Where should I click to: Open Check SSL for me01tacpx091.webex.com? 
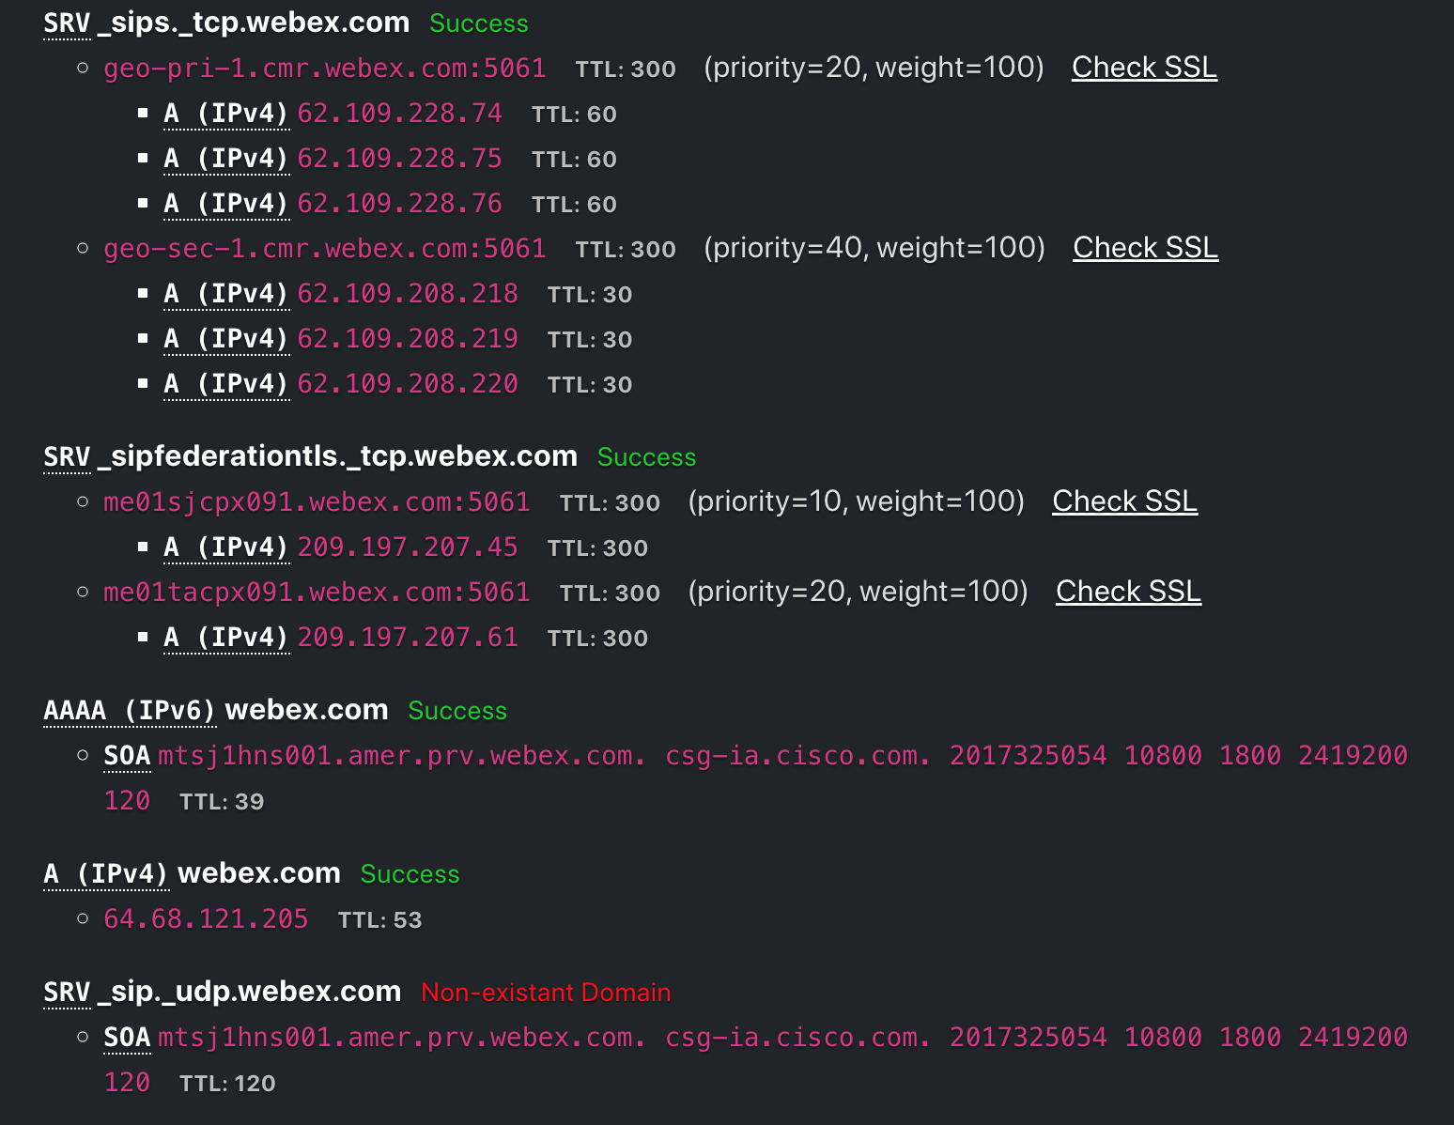[1128, 592]
